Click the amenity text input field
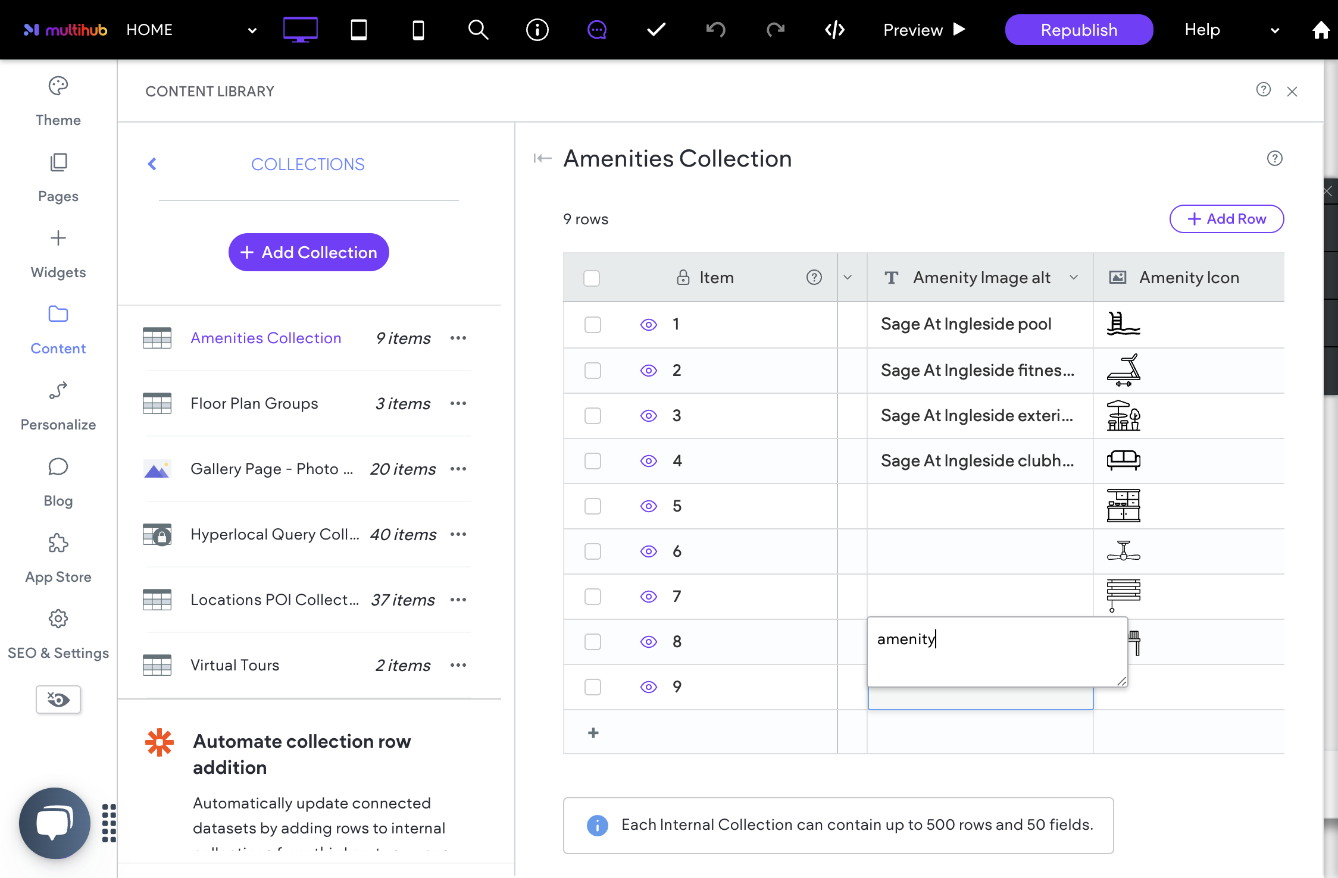1338x878 pixels. 997,651
